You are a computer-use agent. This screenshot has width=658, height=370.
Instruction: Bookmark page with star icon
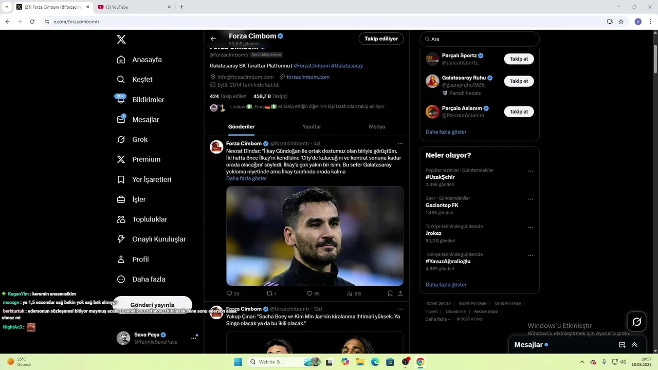point(621,22)
